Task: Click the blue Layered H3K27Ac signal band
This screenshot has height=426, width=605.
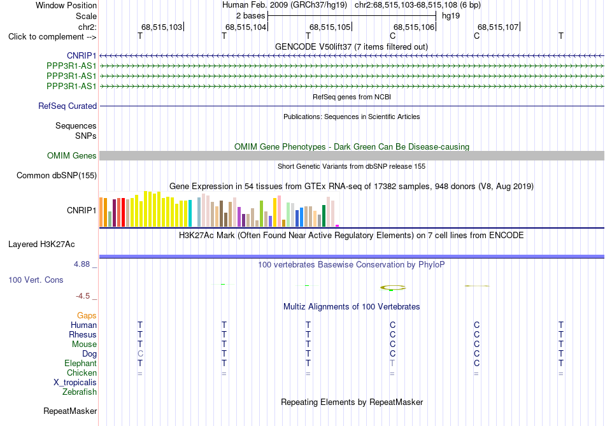Action: coord(352,256)
